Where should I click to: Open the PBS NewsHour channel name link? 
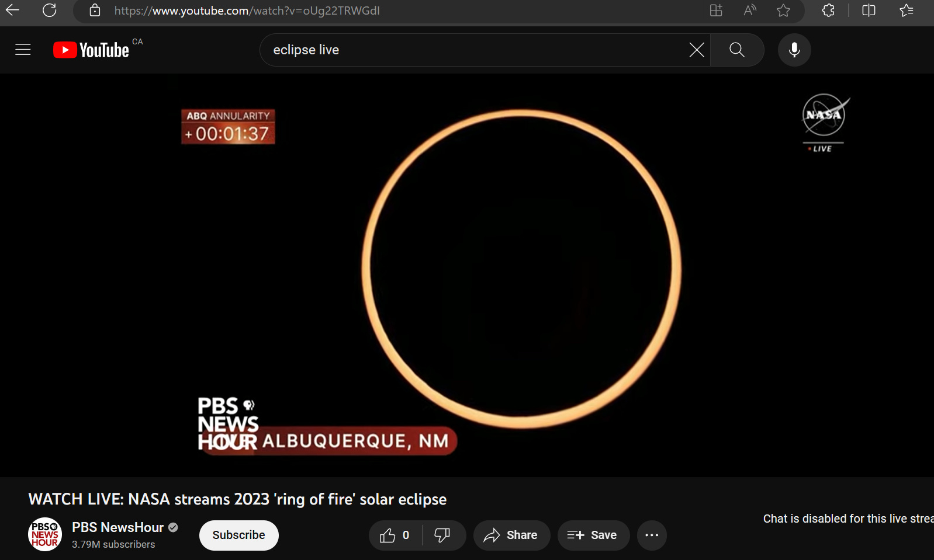point(117,527)
